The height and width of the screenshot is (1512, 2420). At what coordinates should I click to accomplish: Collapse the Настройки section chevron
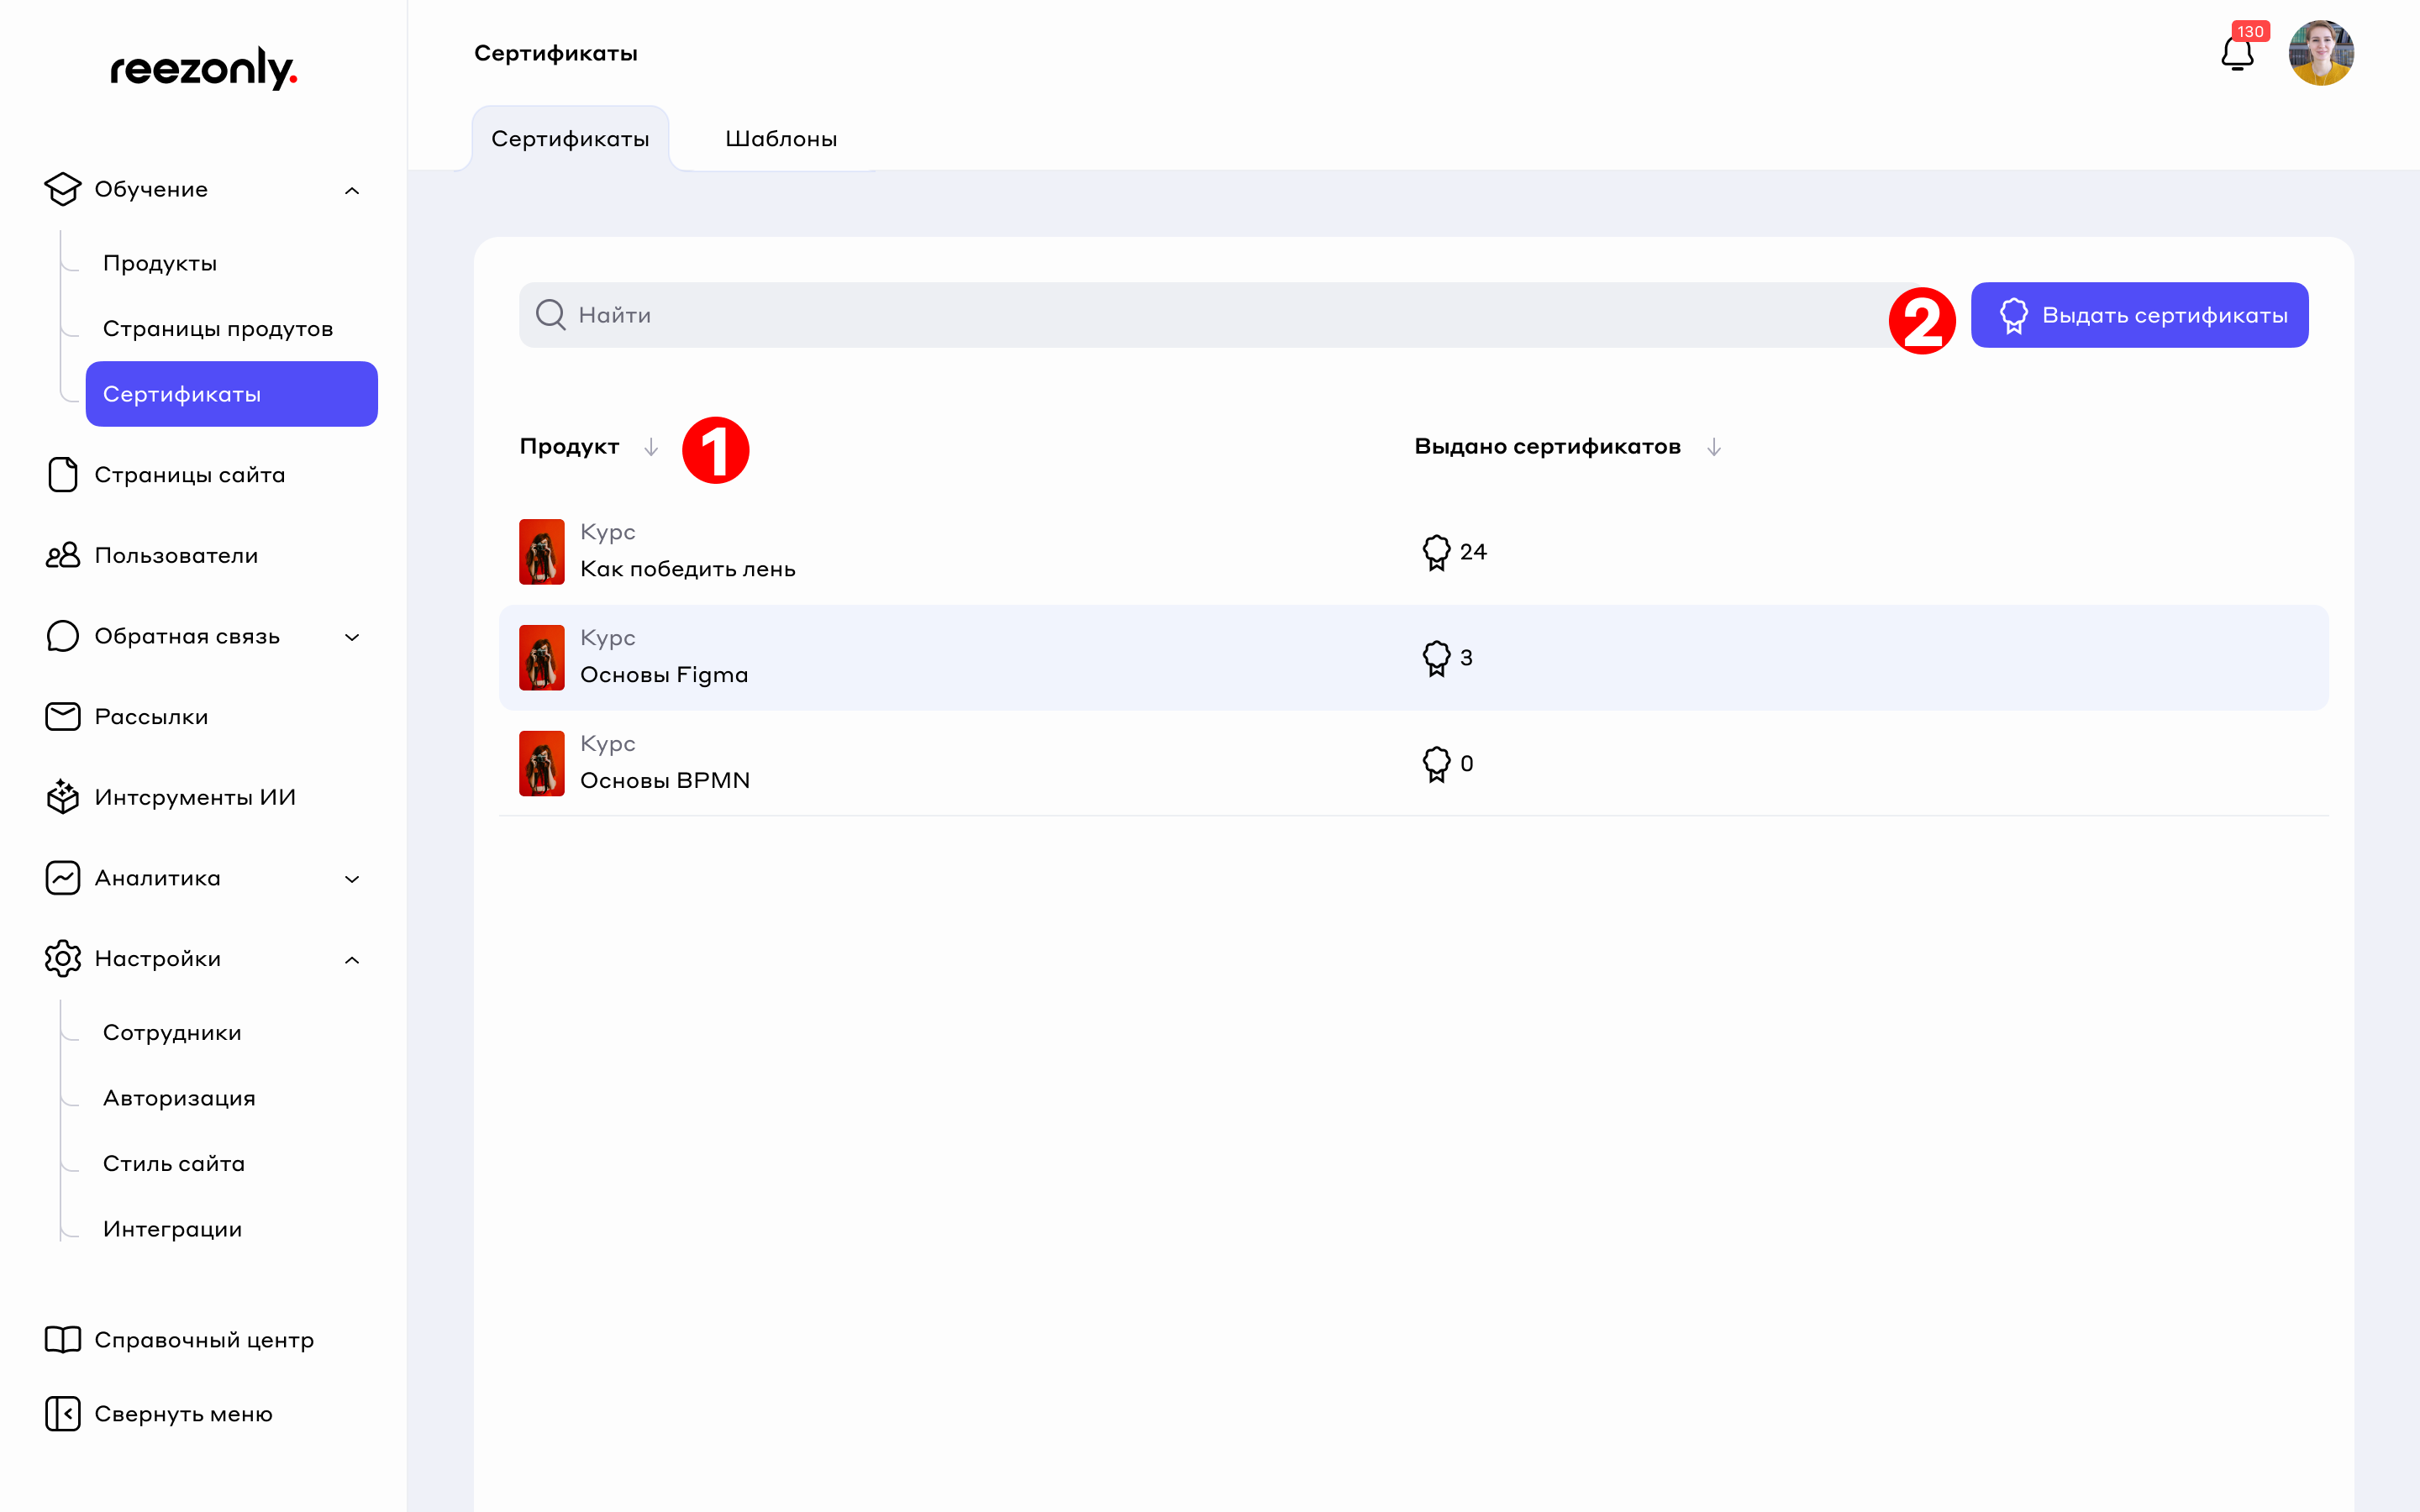[352, 960]
